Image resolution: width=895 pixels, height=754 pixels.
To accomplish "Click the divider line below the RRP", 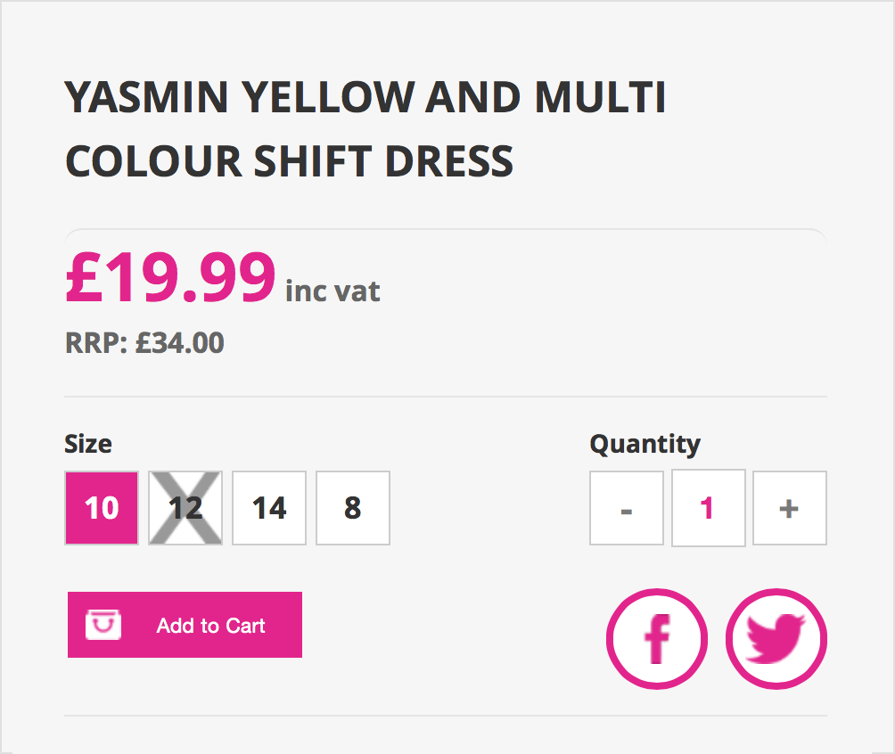I will click(446, 397).
